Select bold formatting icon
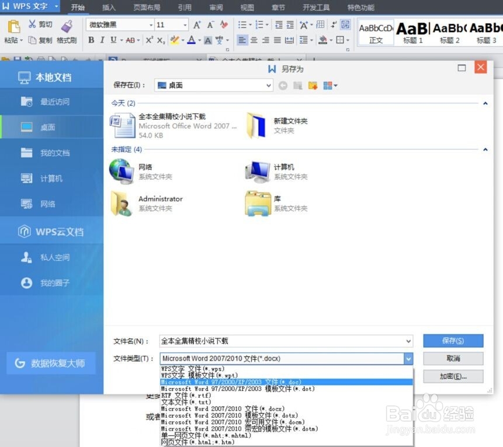503x447 pixels. pos(91,40)
